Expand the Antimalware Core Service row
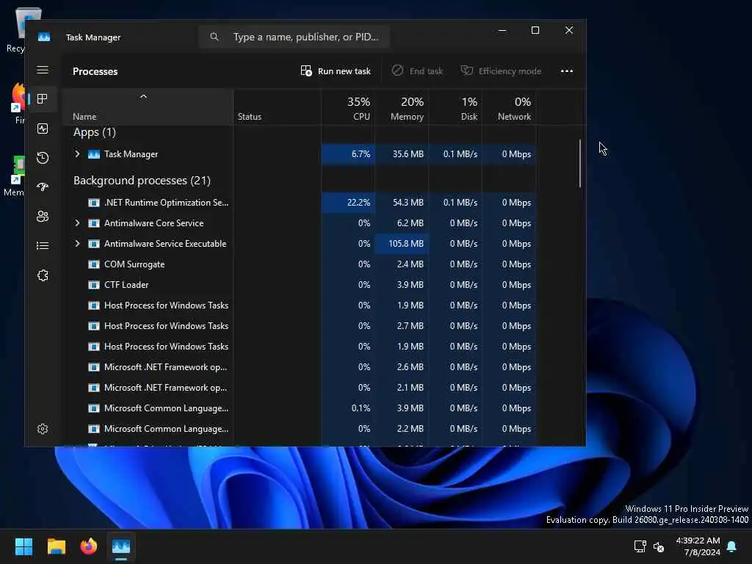This screenshot has width=752, height=564. 77,223
